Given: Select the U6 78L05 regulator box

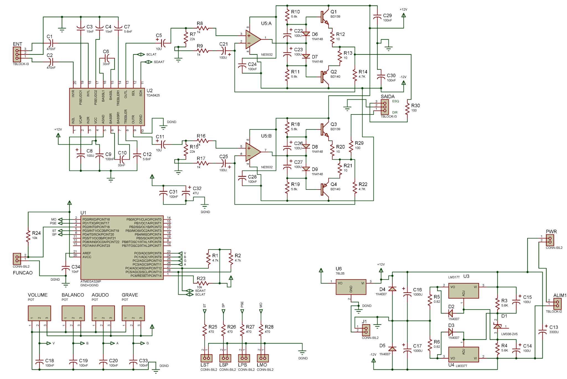Looking at the screenshot, I should coord(351,287).
